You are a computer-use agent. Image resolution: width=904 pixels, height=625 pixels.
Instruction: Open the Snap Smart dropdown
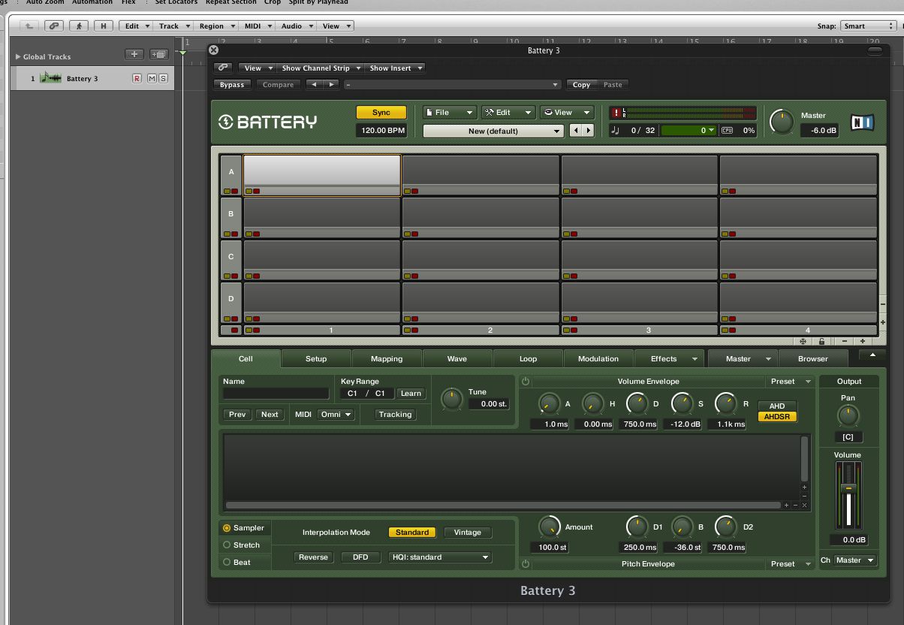pos(868,26)
